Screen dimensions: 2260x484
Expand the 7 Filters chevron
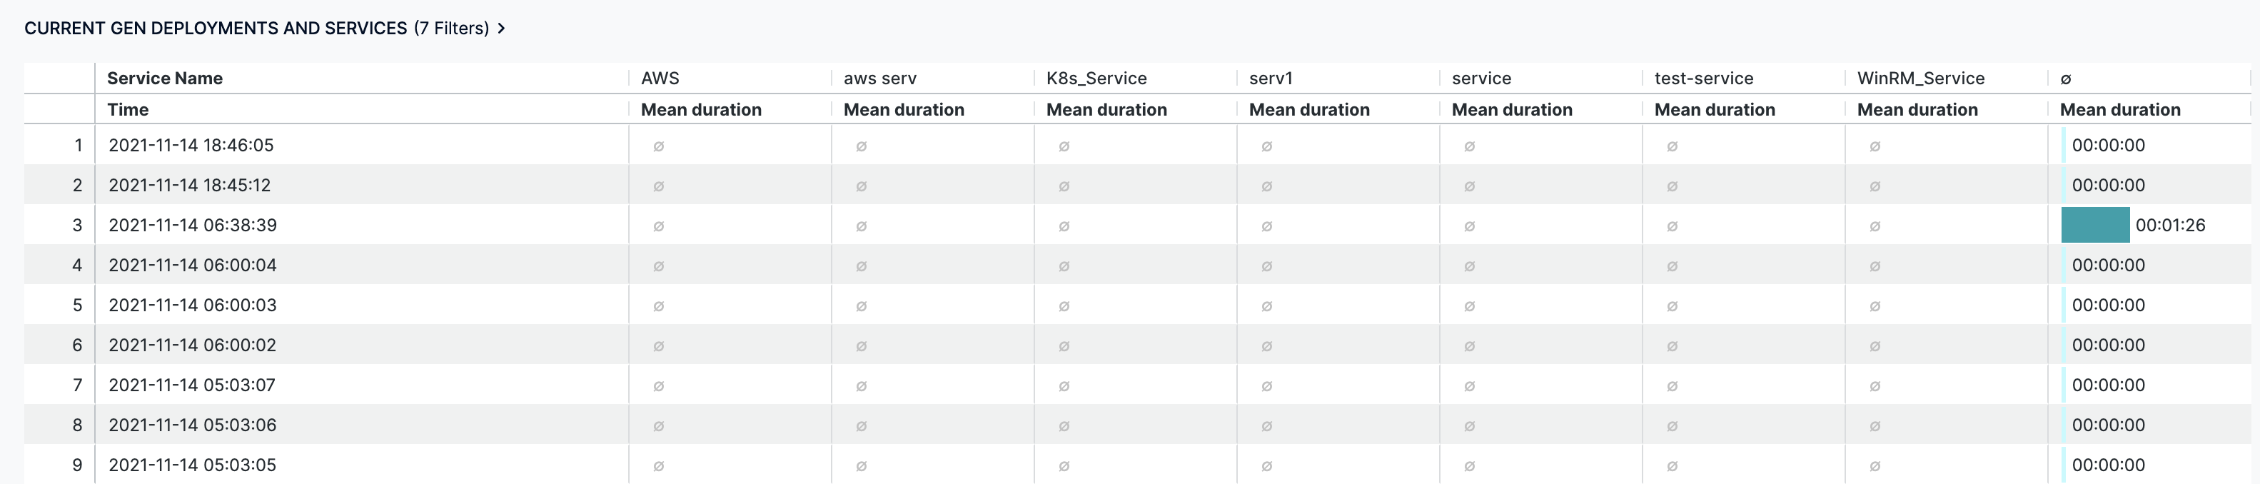click(501, 28)
